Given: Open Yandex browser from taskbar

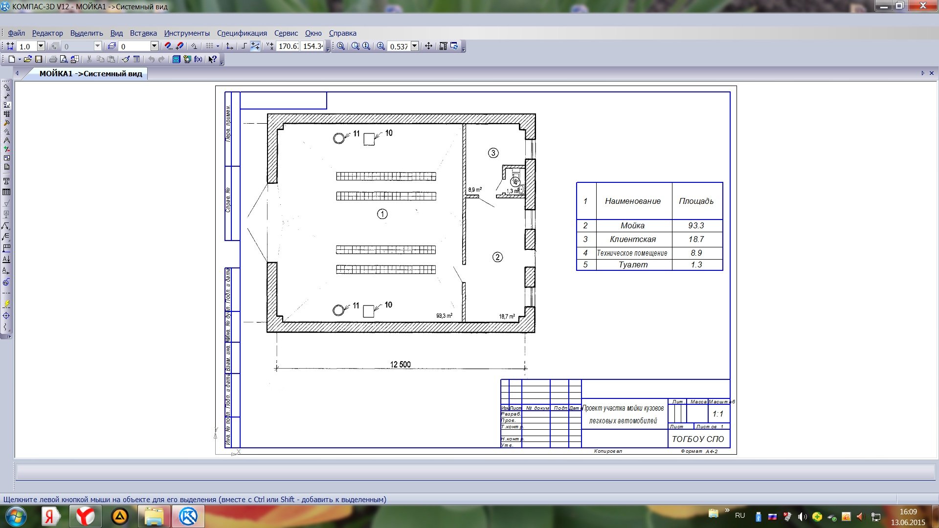Looking at the screenshot, I should pyautogui.click(x=85, y=516).
